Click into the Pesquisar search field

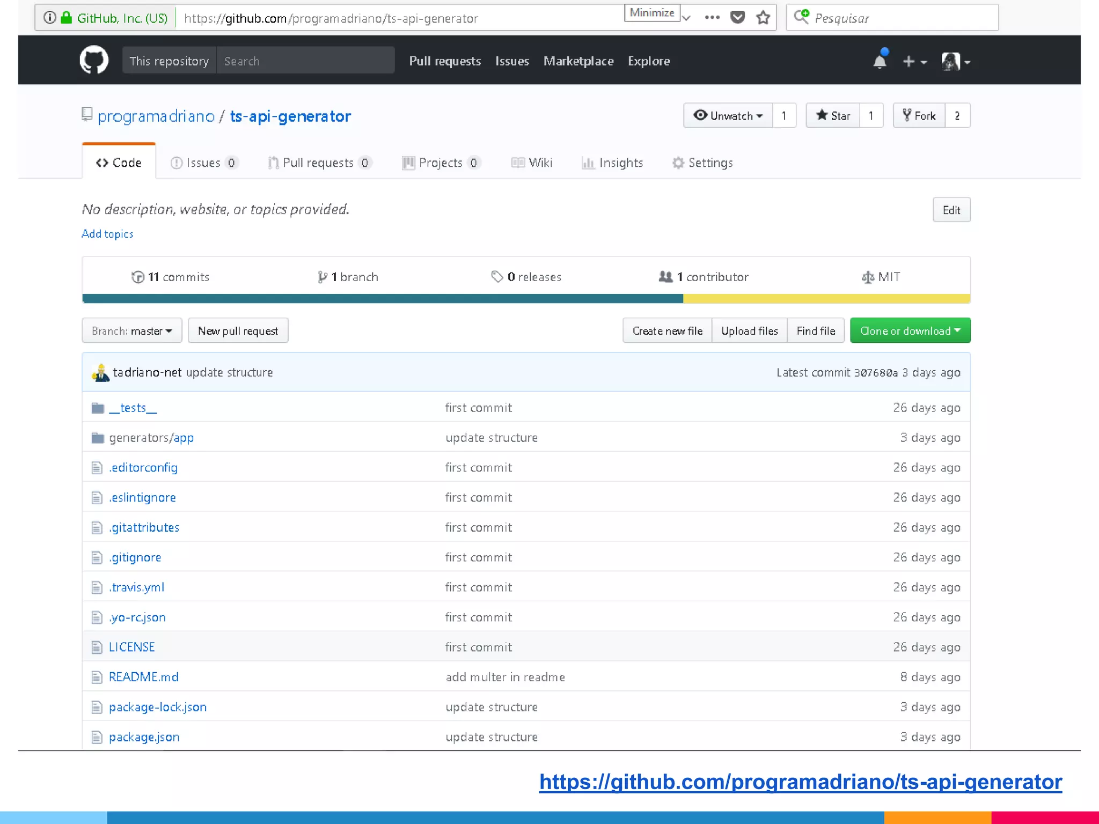point(892,18)
